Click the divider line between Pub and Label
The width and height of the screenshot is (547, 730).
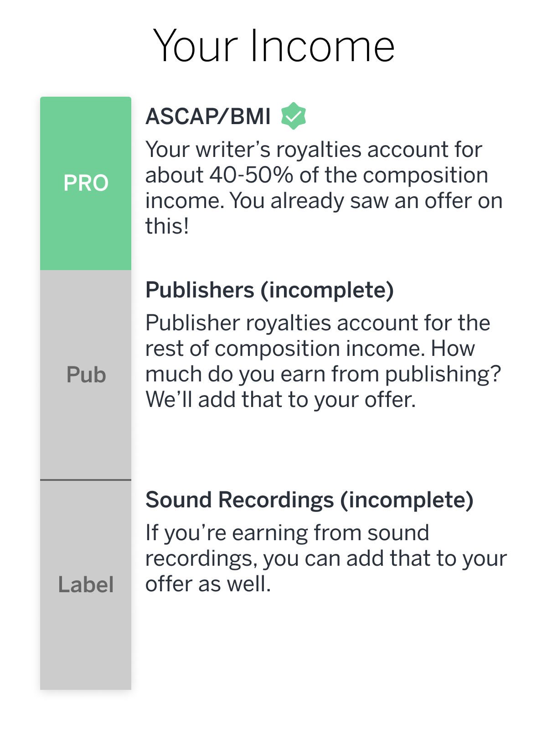pyautogui.click(x=86, y=480)
